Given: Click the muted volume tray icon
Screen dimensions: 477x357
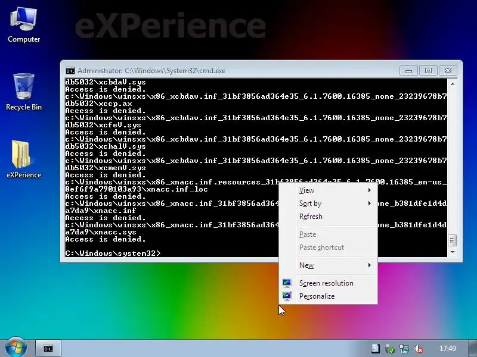Looking at the screenshot, I should [x=419, y=349].
